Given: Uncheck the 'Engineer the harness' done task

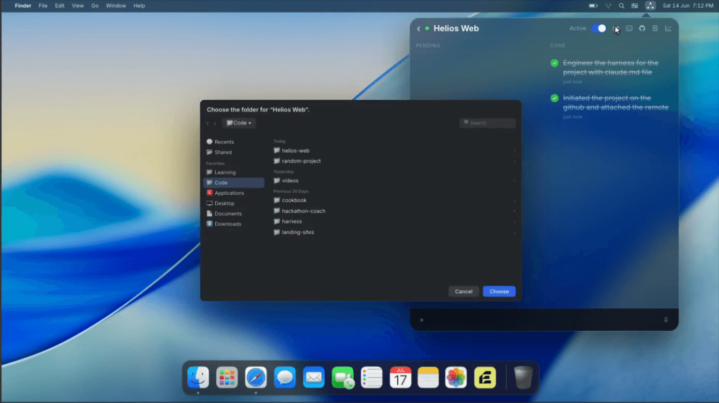Looking at the screenshot, I should click(x=555, y=63).
